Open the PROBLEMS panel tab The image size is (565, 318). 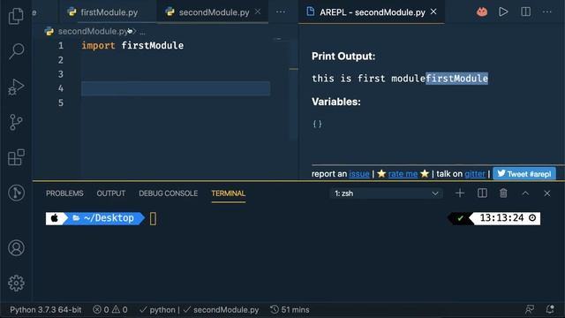pyautogui.click(x=64, y=193)
